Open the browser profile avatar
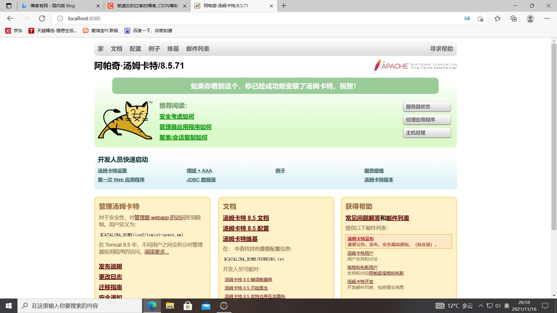The image size is (557, 313). pos(530,19)
